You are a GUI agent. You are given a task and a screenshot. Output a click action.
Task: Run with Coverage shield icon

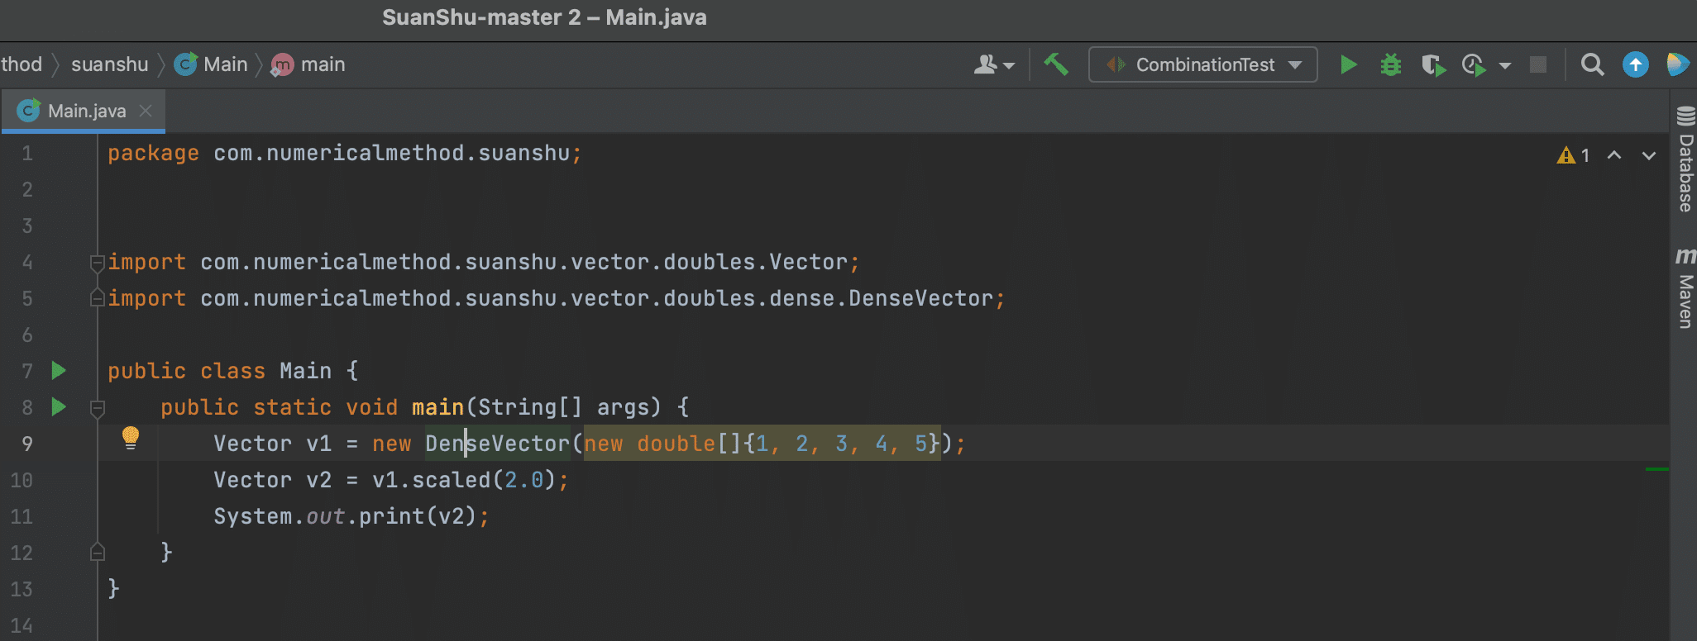(1433, 64)
